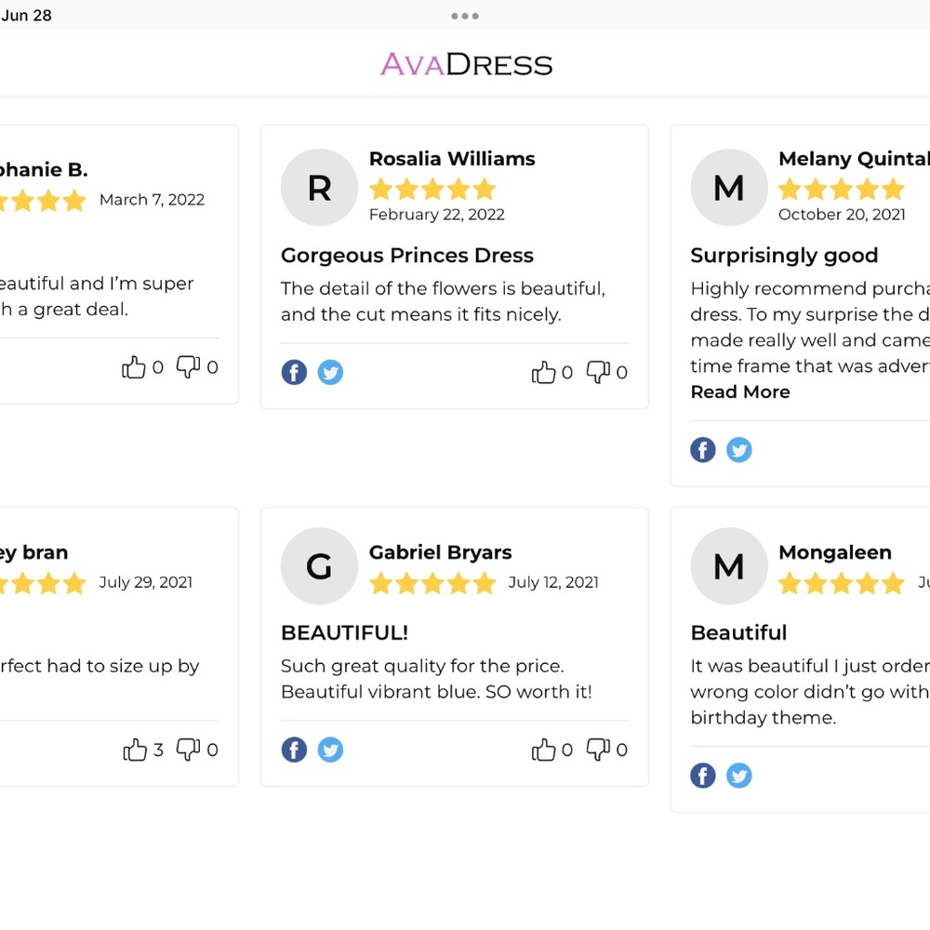Thumbs up Gabriel Bryars' BEAUTIFUL! review
This screenshot has width=930, height=930.
click(543, 750)
